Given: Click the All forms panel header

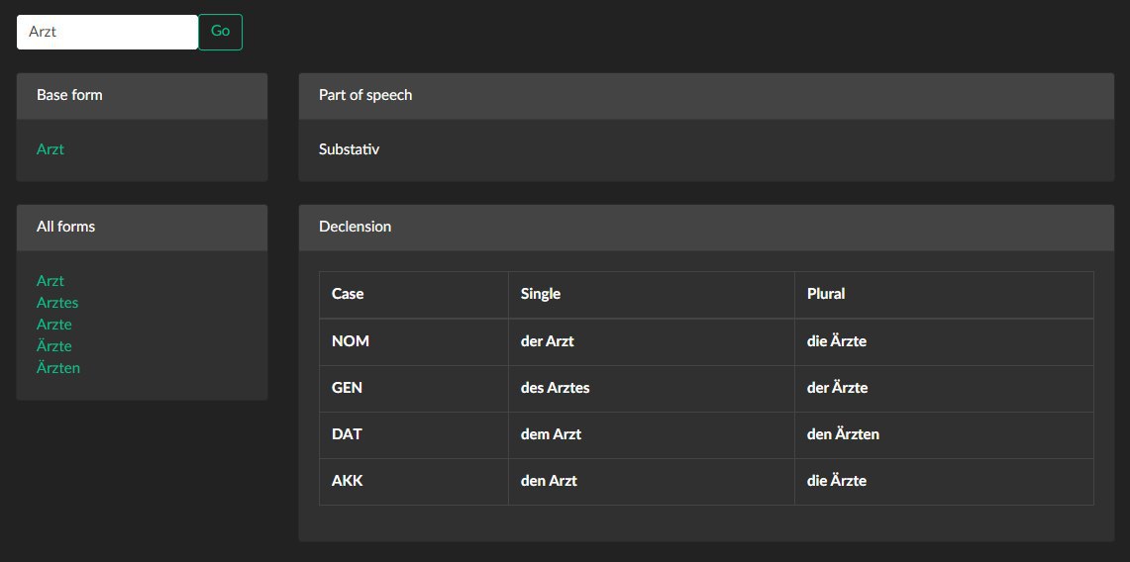Looking at the screenshot, I should click(x=142, y=228).
